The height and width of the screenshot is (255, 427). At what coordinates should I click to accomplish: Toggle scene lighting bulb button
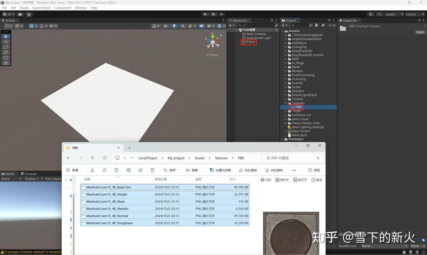[174, 26]
